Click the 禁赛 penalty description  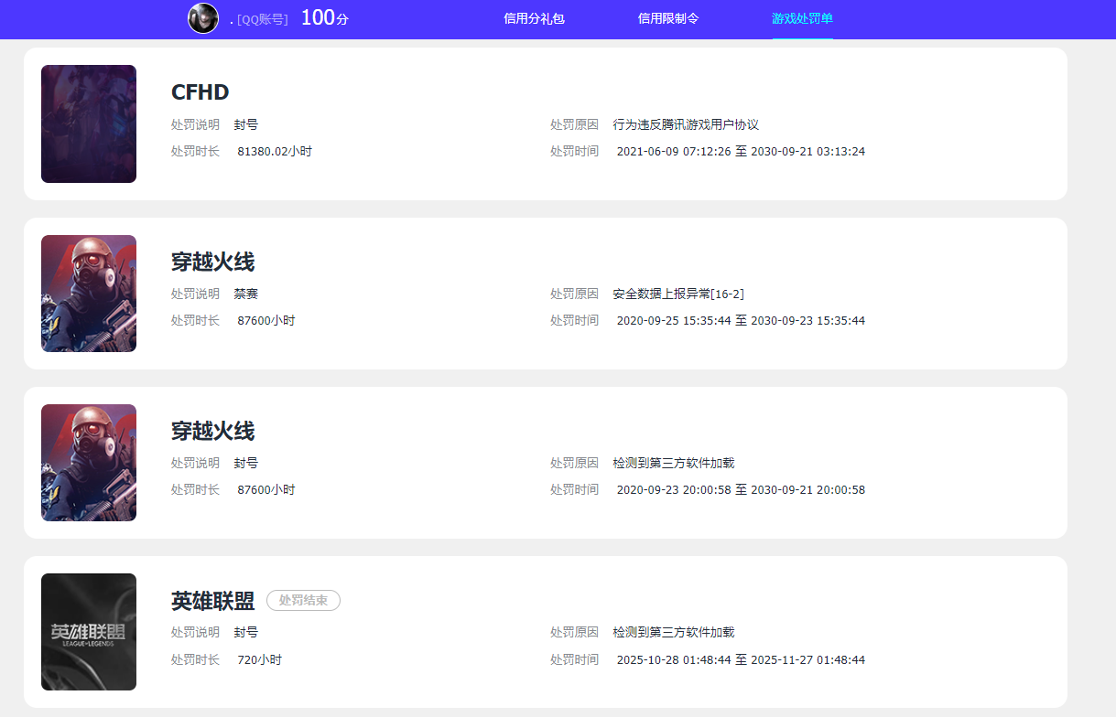(246, 294)
